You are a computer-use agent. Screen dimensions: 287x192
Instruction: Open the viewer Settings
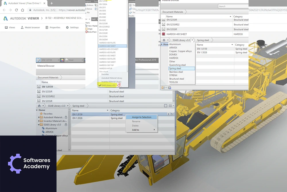point(72,28)
